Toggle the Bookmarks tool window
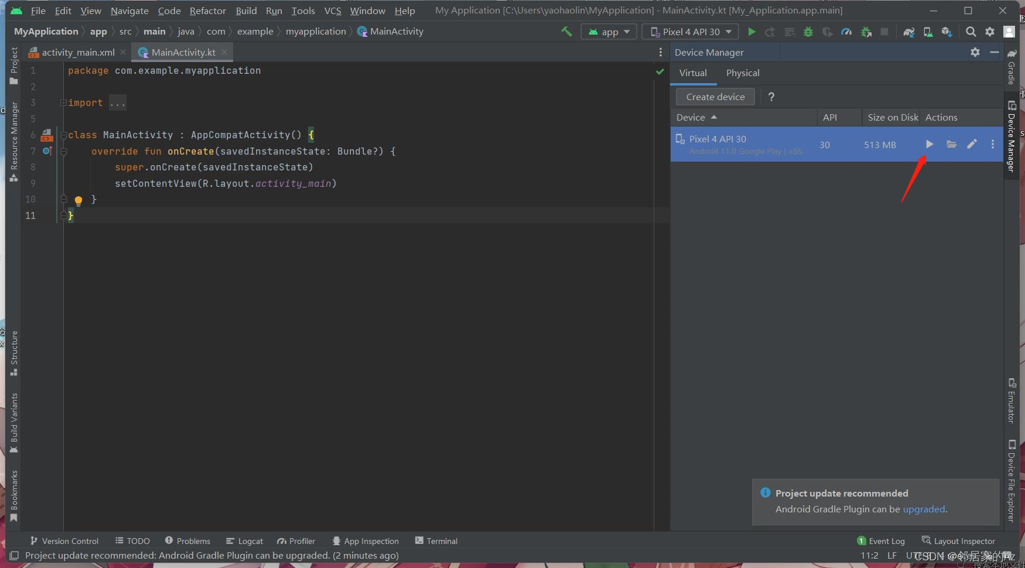 coord(14,495)
